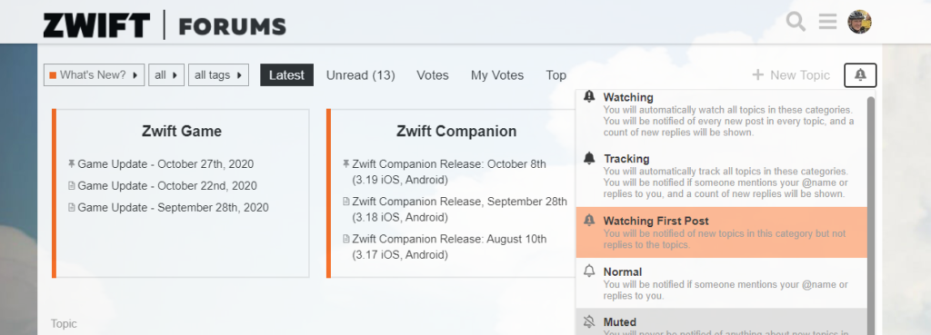Open Game Update - October 22nd, 2020

[x=167, y=185]
